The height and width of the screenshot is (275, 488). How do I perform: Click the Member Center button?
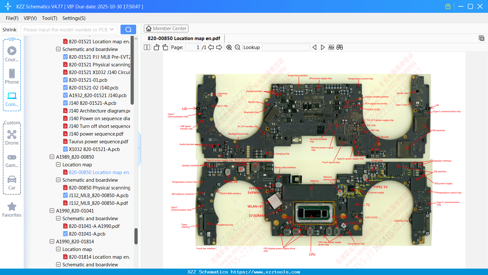(x=166, y=29)
